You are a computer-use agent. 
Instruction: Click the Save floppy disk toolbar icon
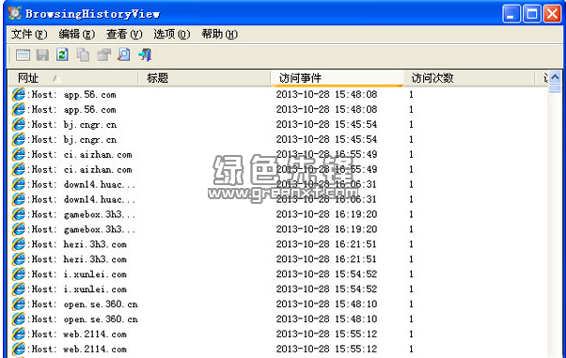pos(42,55)
